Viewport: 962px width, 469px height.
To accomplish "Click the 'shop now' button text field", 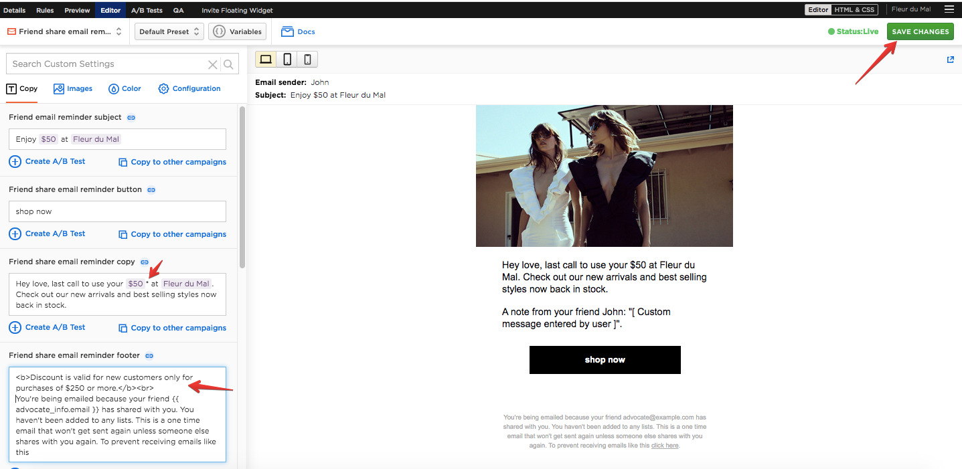I will click(117, 211).
